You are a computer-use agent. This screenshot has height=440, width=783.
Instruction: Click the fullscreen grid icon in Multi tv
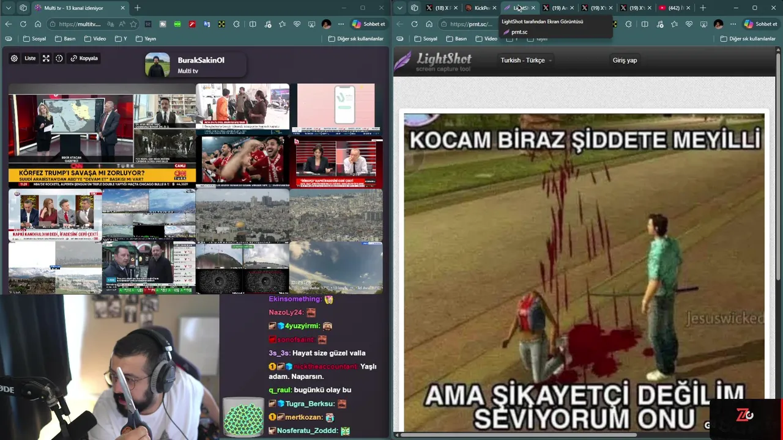[x=46, y=59]
